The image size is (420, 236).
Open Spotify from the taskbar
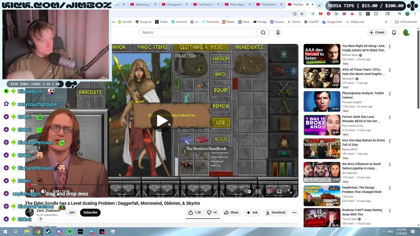[x=70, y=232]
